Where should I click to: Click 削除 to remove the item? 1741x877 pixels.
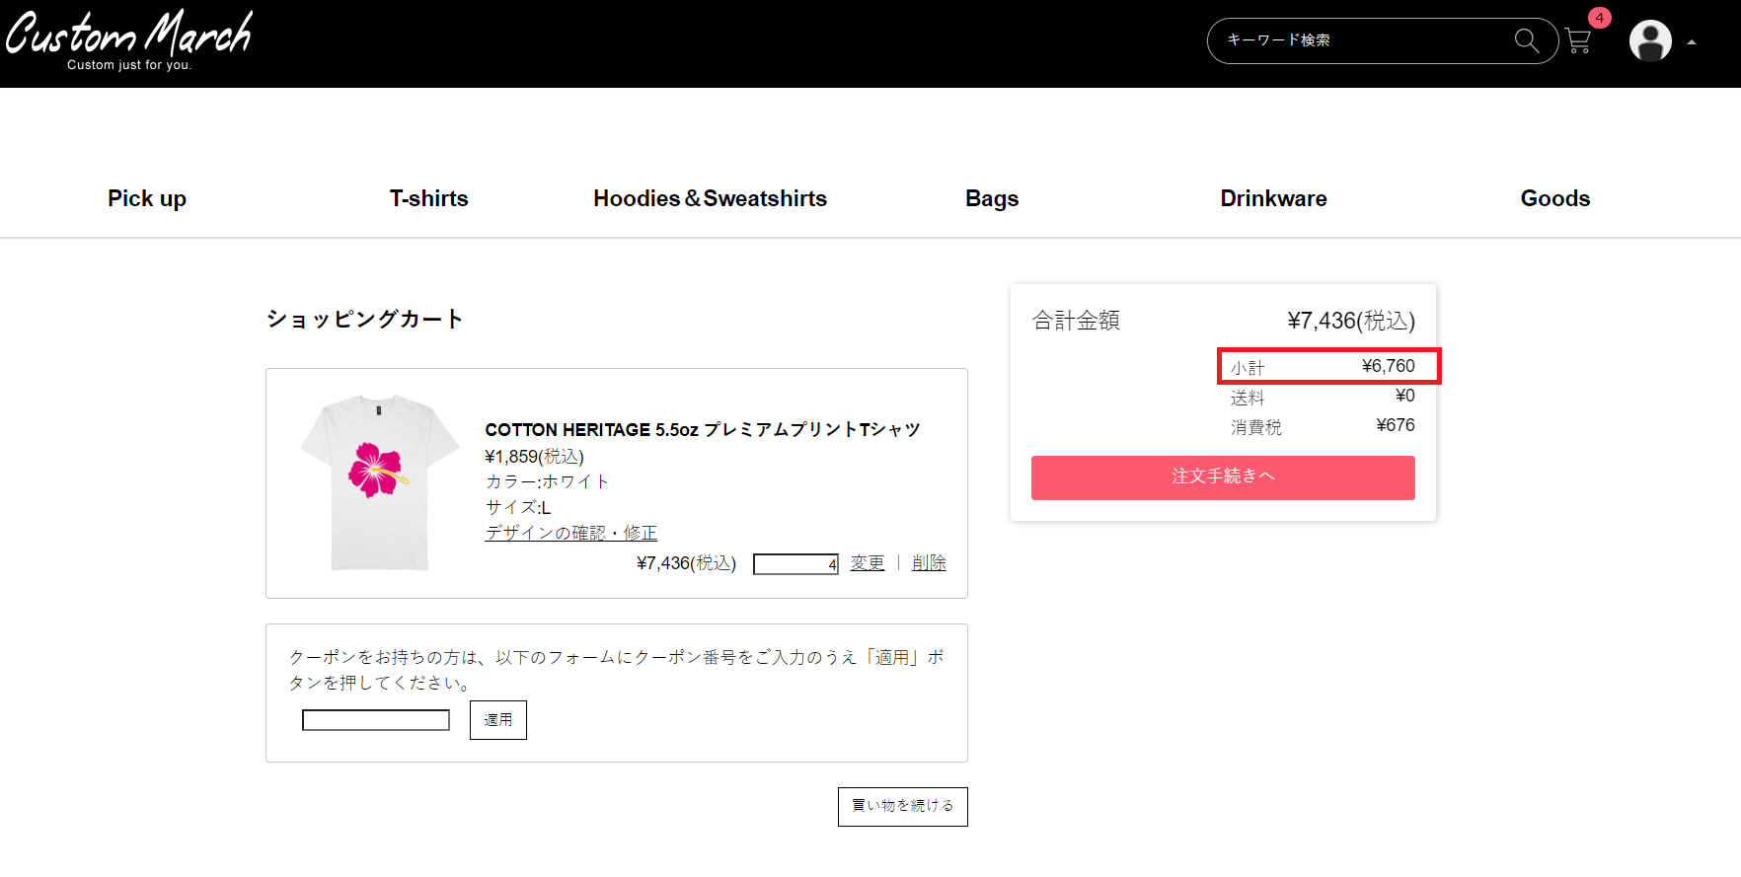(929, 563)
